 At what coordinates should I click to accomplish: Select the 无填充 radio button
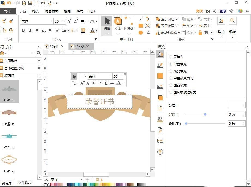tap(171, 57)
